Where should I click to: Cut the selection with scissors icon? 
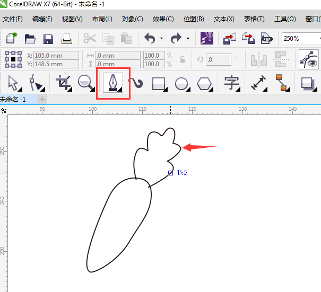[90, 38]
